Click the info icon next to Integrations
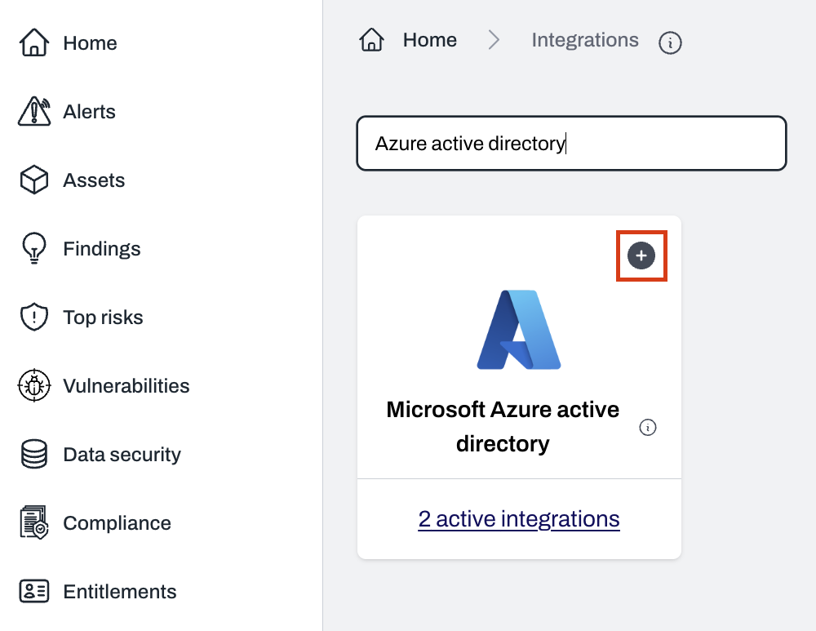 point(670,42)
